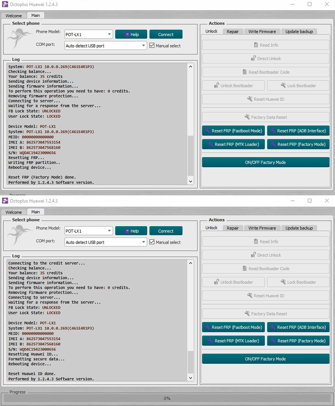Click Factory Data Reset in top window
This screenshot has height=406, width=335.
click(266, 117)
